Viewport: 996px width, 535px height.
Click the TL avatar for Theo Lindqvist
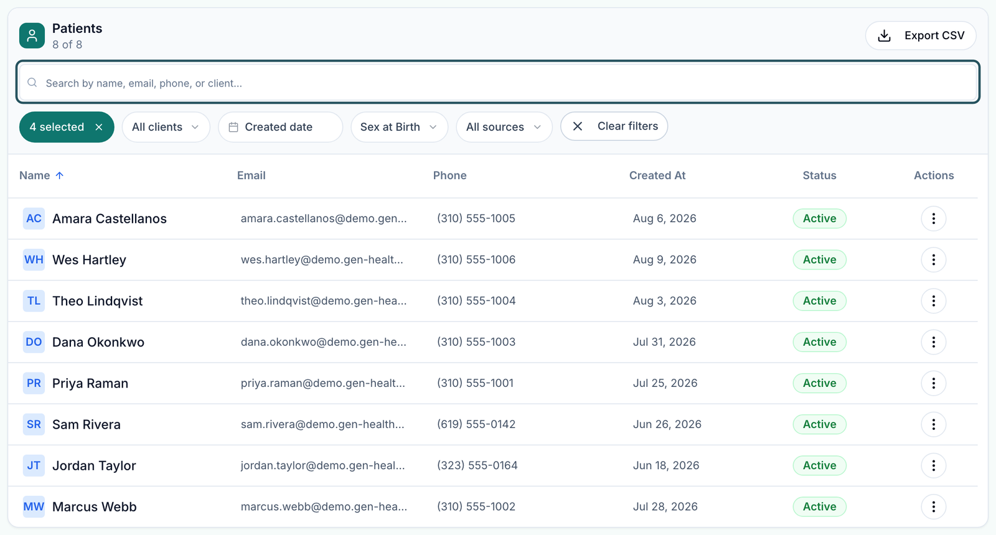tap(34, 300)
